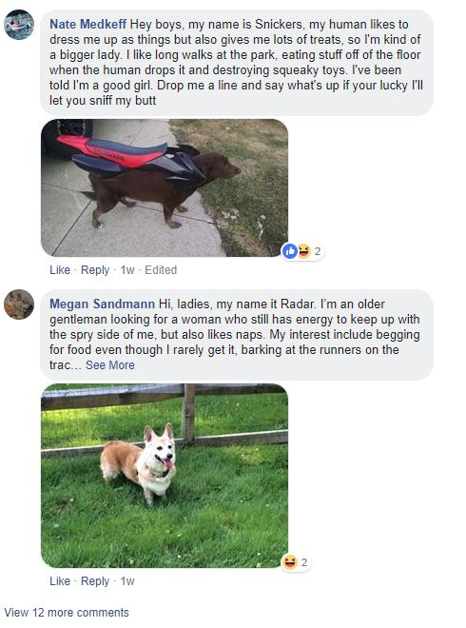Screen dimensions: 466x628
Task: Open the brown dog costume photo
Action: (x=165, y=187)
